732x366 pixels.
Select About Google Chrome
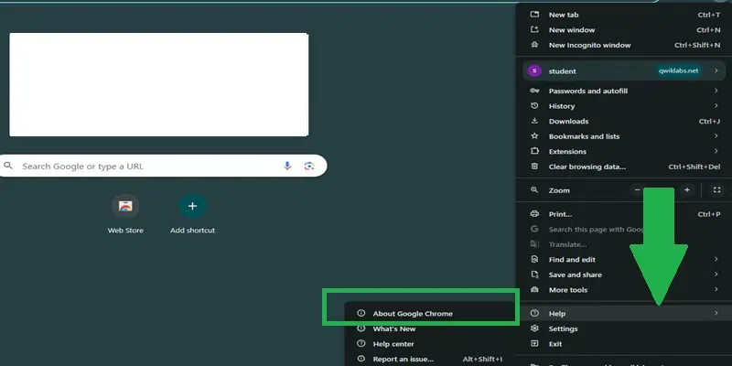[429, 314]
